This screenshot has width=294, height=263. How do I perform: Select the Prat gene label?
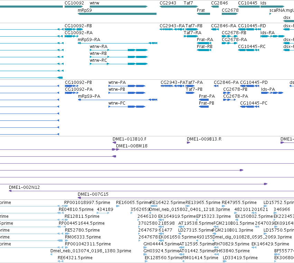[201, 10]
